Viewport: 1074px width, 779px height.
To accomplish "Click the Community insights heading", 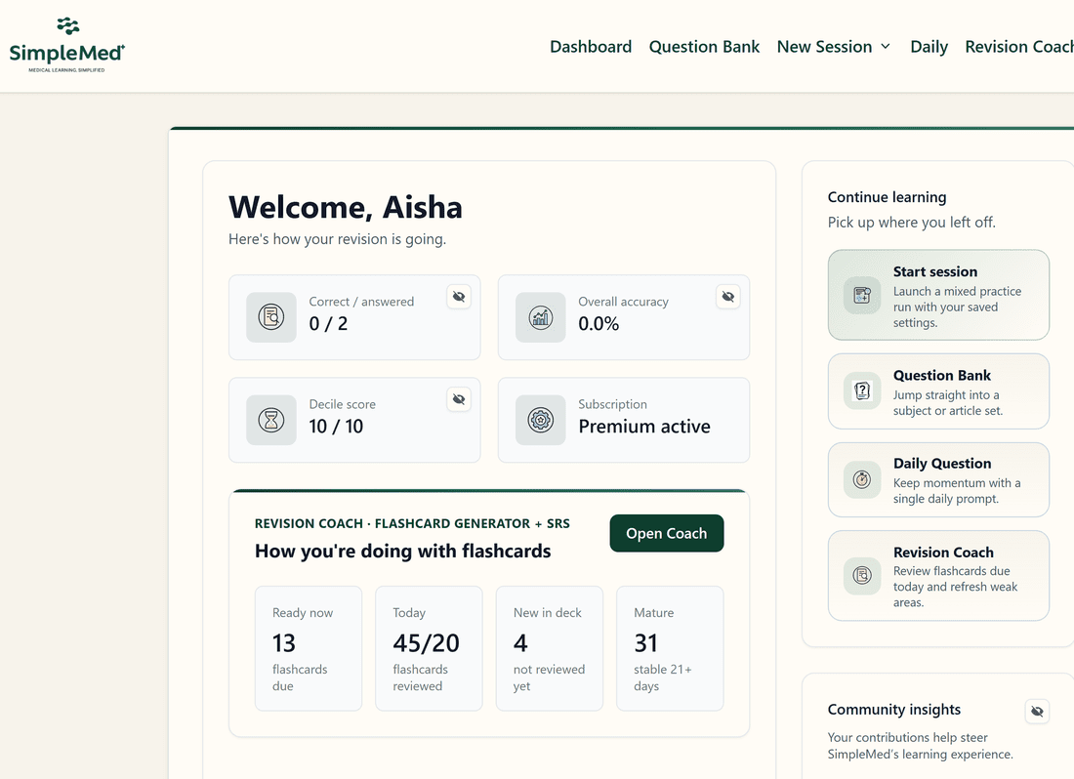I will click(893, 709).
